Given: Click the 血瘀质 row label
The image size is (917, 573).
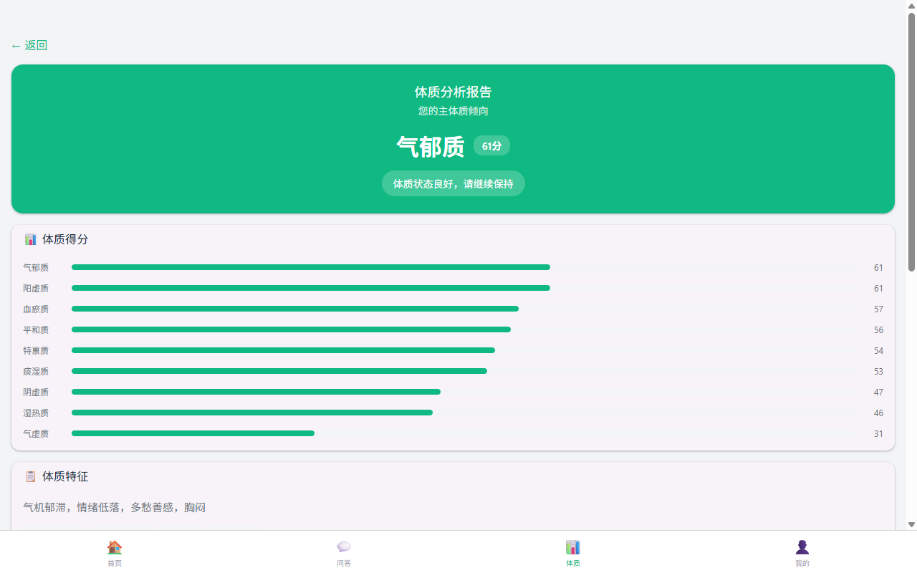Looking at the screenshot, I should [36, 309].
